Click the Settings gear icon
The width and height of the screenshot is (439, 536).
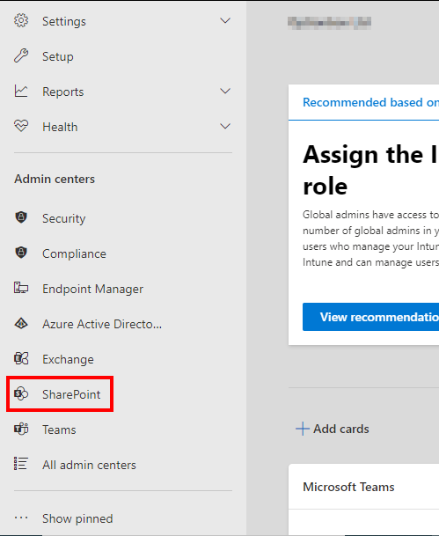21,21
